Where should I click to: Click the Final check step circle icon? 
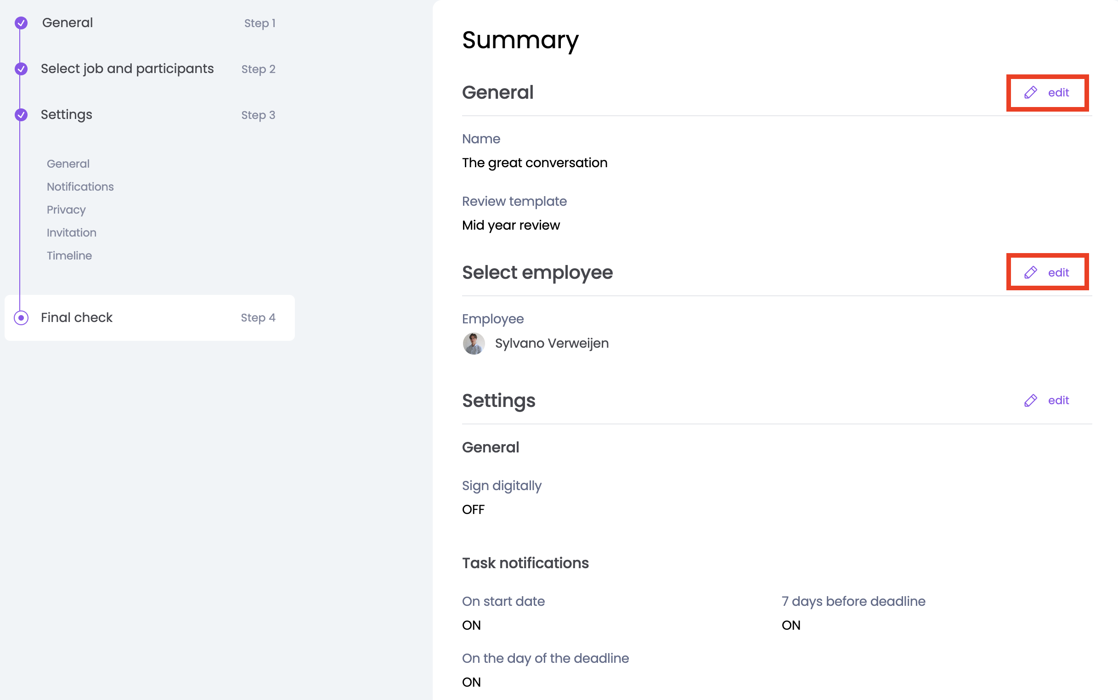(21, 317)
